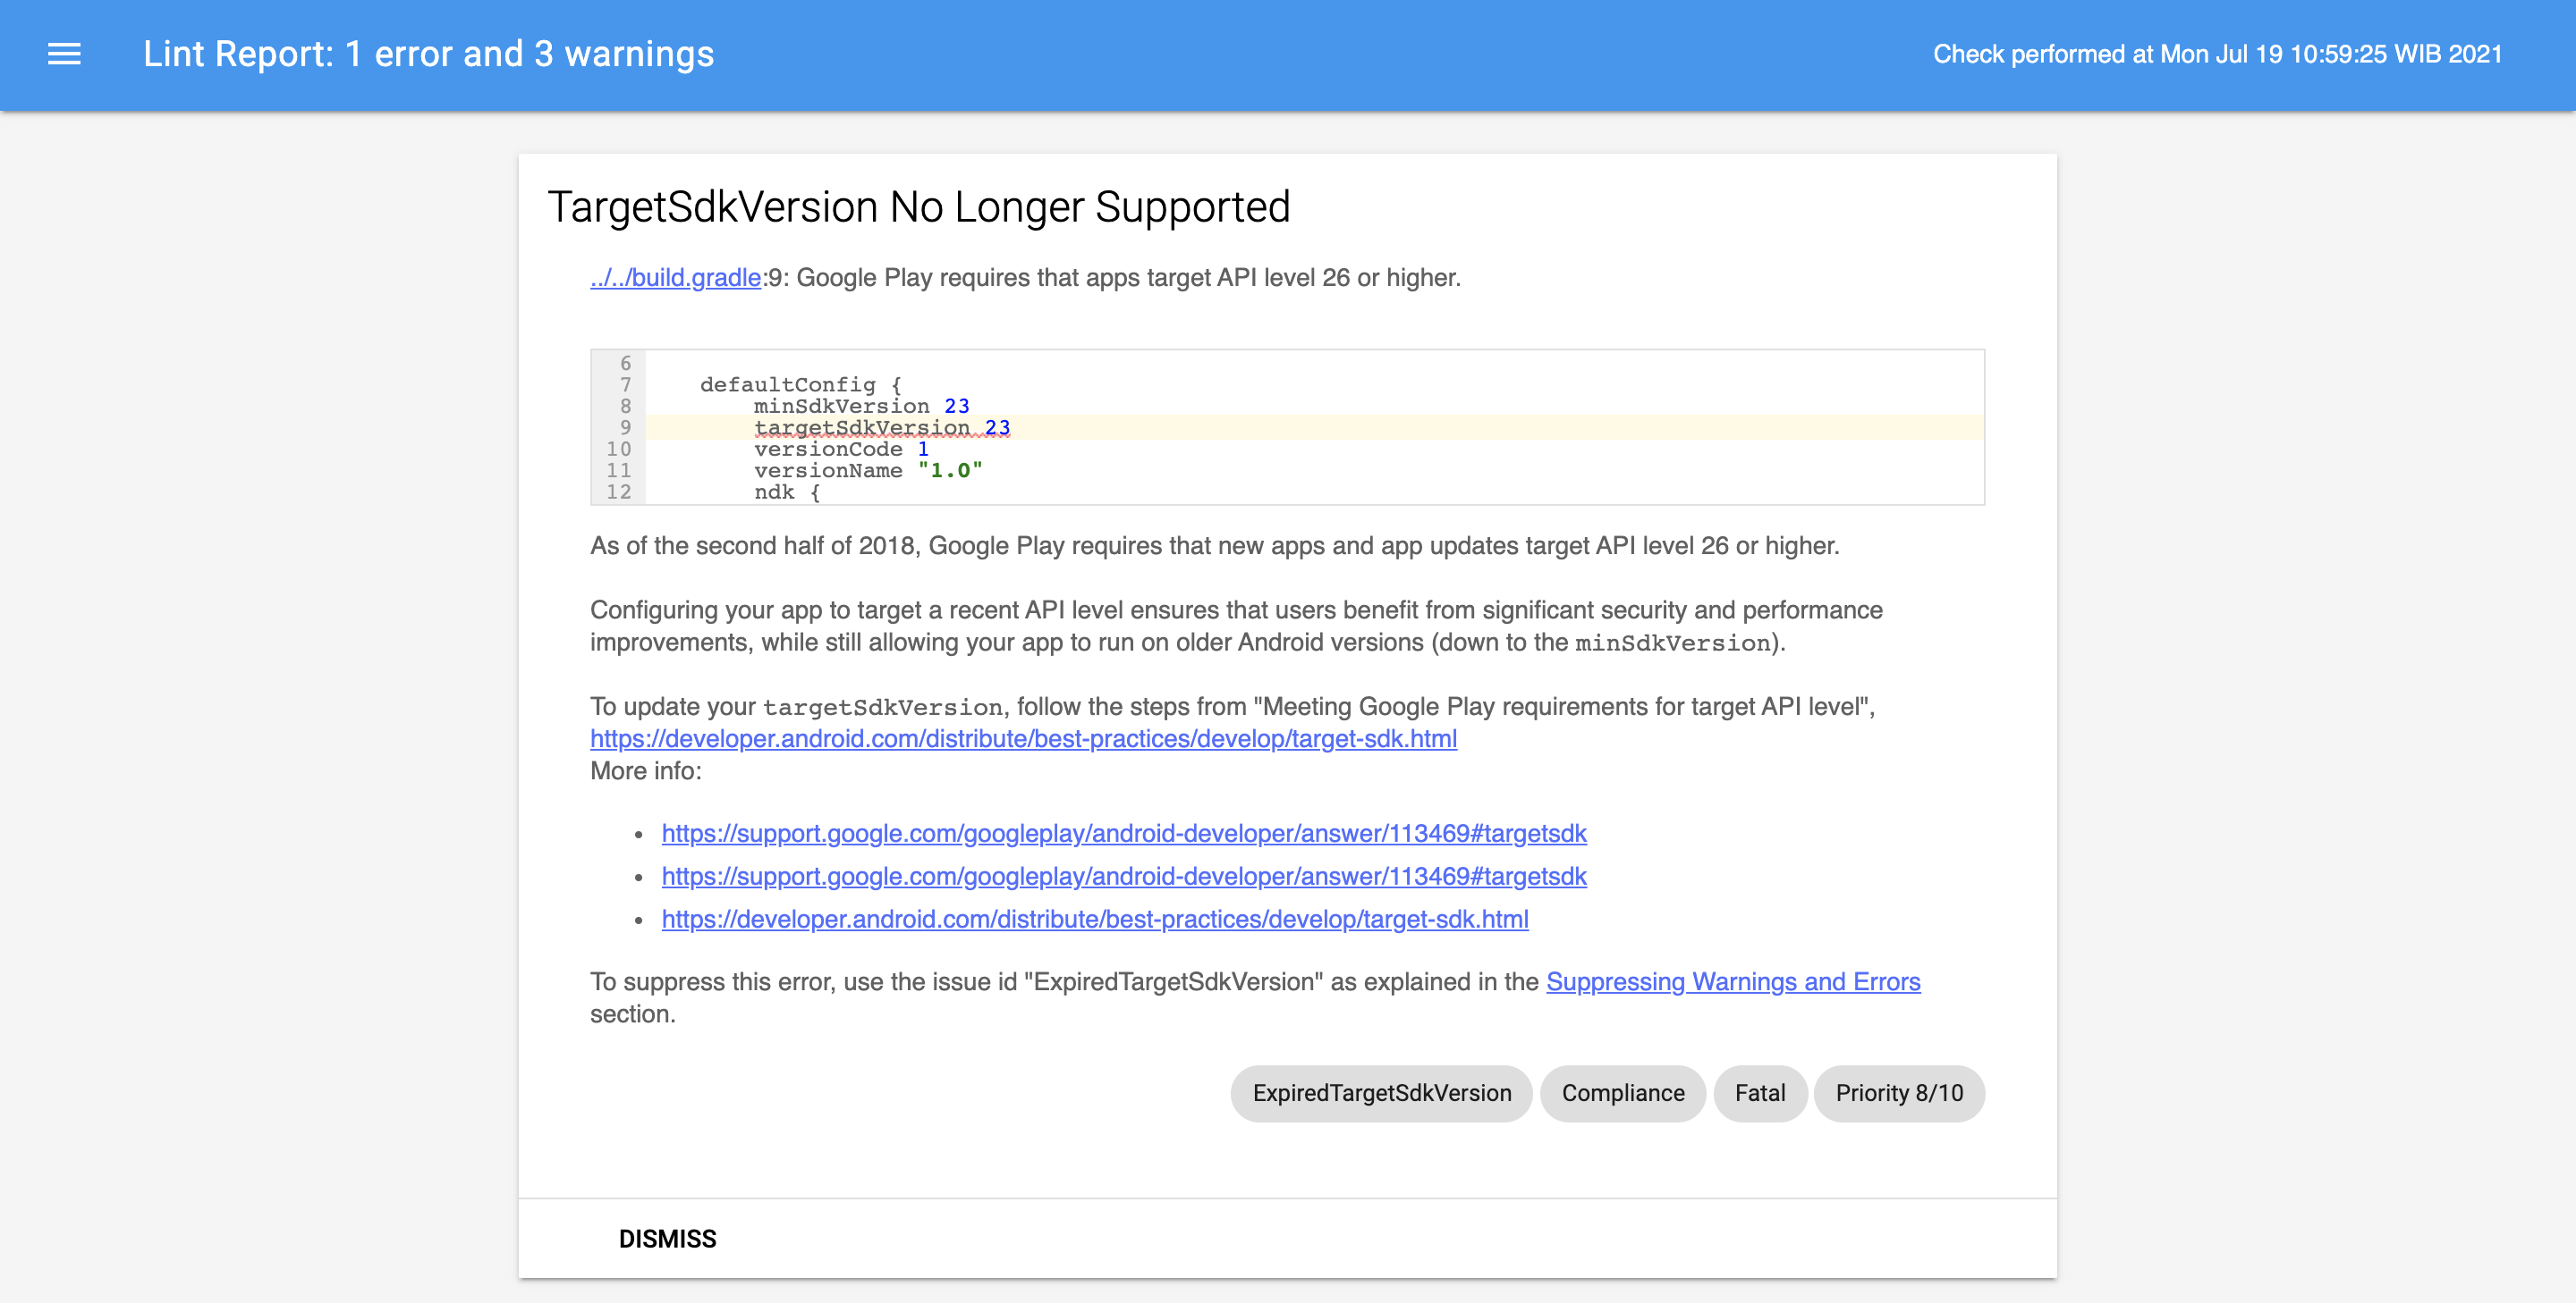Viewport: 2576px width, 1303px height.
Task: Click line number 9 in code gutter
Action: (625, 428)
